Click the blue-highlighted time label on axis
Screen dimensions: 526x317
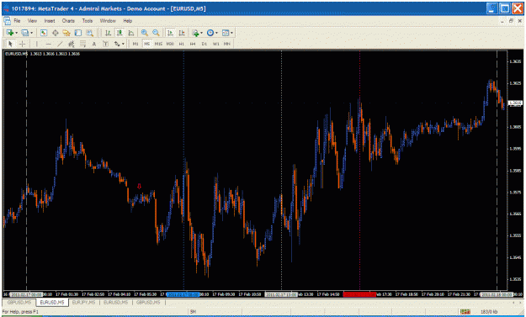183,294
